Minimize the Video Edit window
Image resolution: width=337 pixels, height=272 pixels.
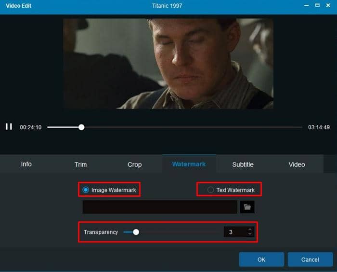(x=307, y=5)
